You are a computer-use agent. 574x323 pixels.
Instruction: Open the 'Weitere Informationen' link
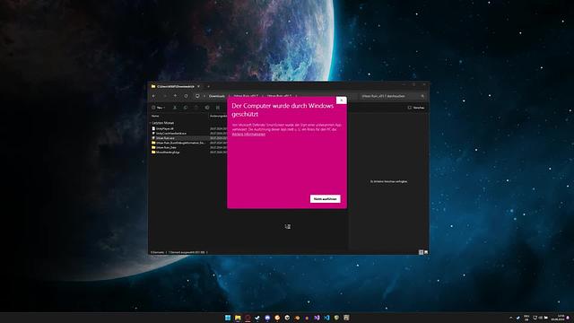pos(248,135)
